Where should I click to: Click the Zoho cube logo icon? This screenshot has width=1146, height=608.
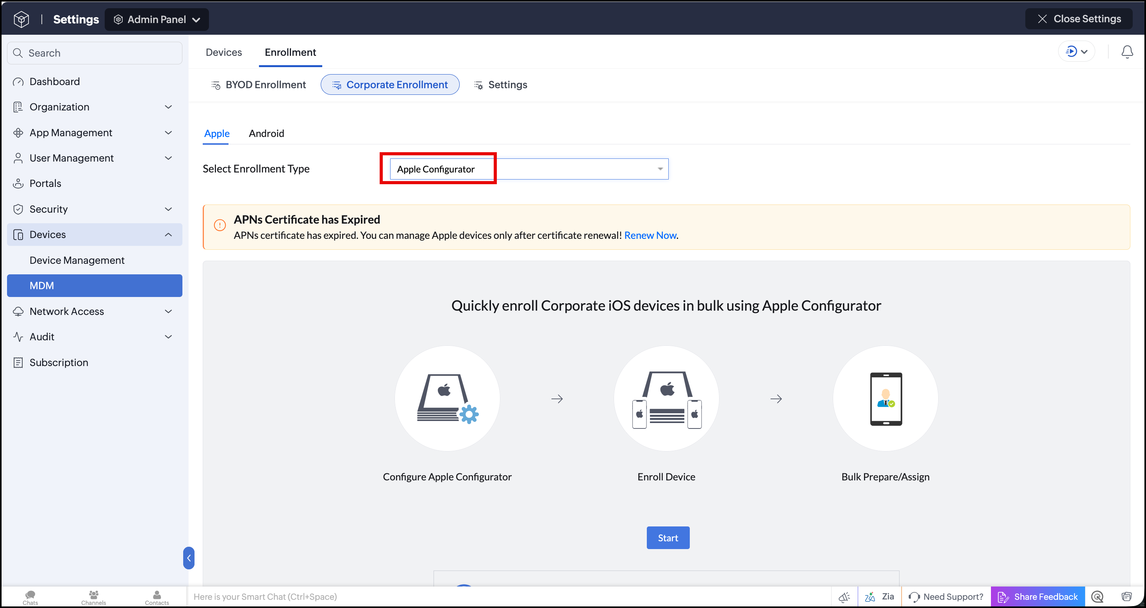21,19
